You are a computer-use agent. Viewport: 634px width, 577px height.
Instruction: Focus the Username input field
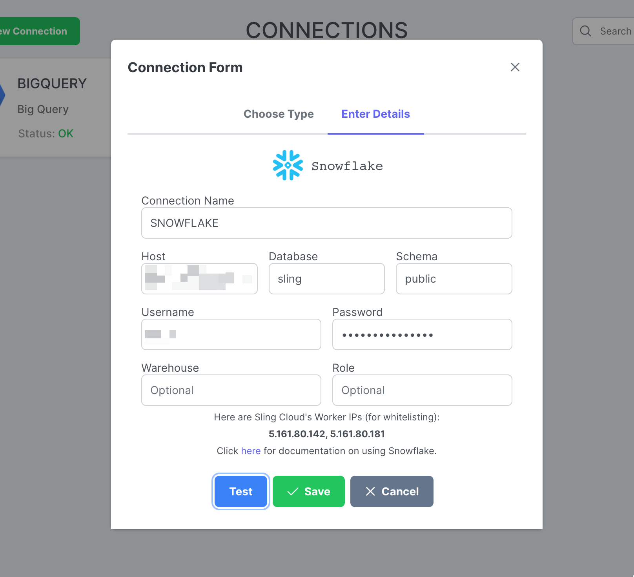(x=231, y=334)
